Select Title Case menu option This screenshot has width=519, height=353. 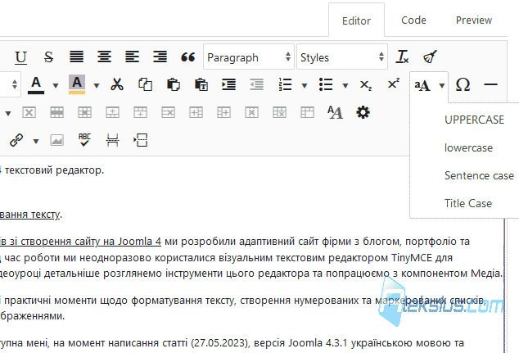tap(468, 203)
